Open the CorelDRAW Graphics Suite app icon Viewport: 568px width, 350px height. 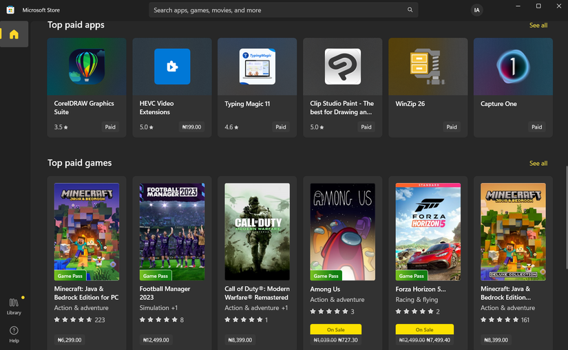tap(87, 67)
